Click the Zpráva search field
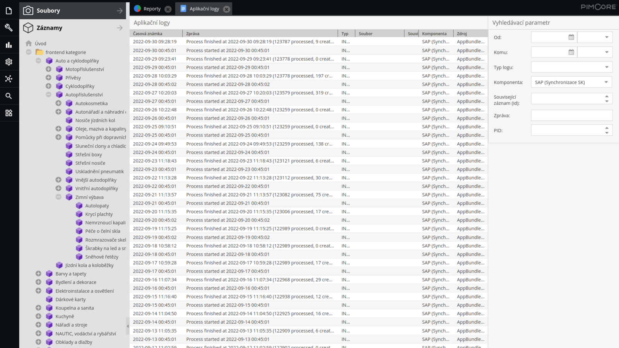Viewport: 619px width, 348px height. click(x=572, y=115)
